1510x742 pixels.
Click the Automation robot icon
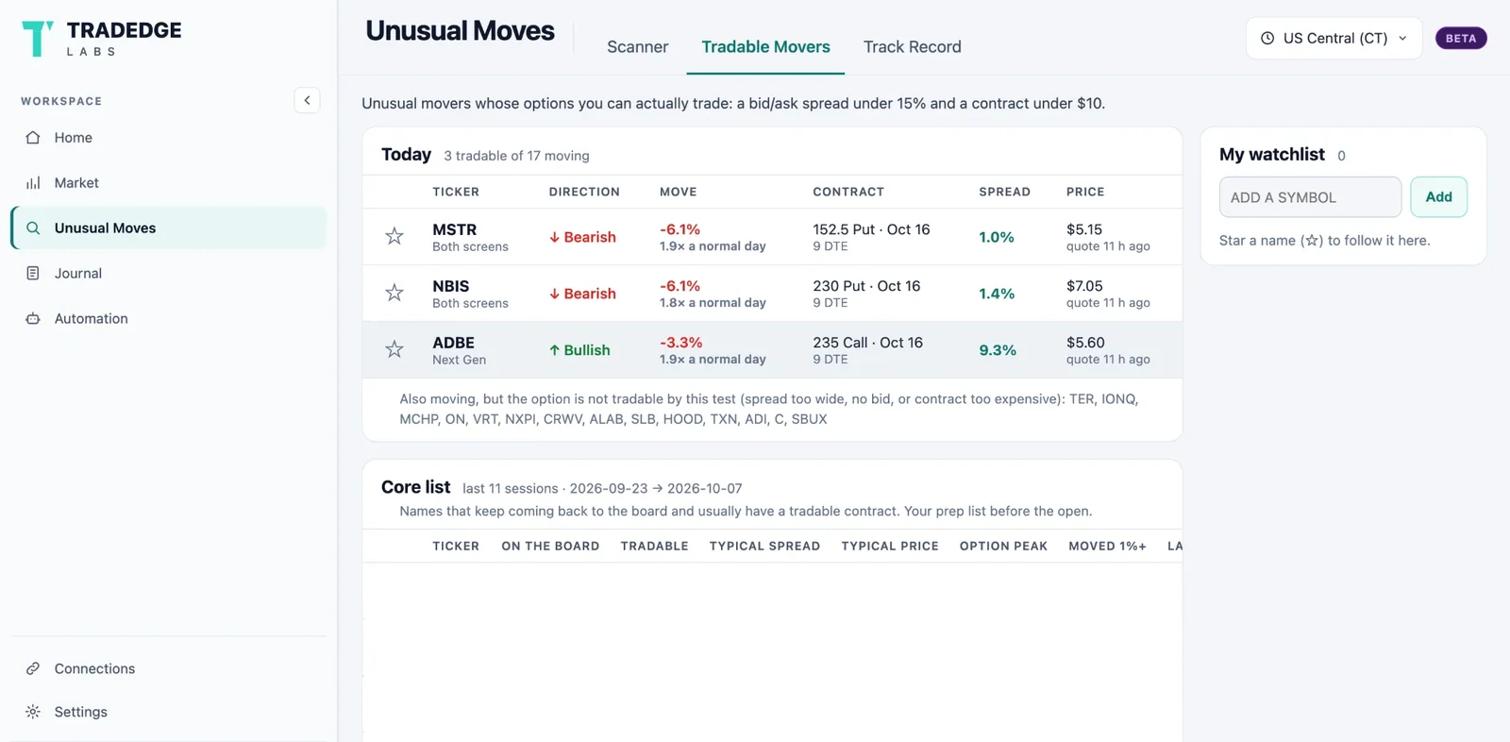(33, 319)
